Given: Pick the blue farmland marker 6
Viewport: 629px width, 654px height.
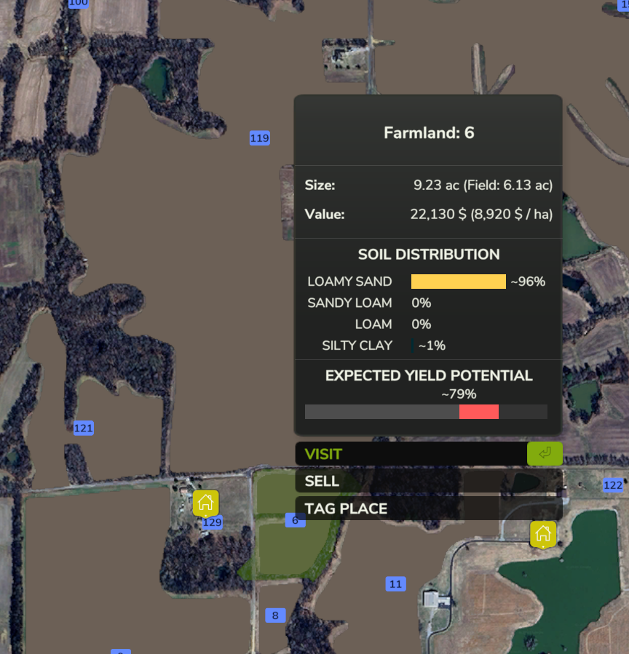Looking at the screenshot, I should 295,520.
